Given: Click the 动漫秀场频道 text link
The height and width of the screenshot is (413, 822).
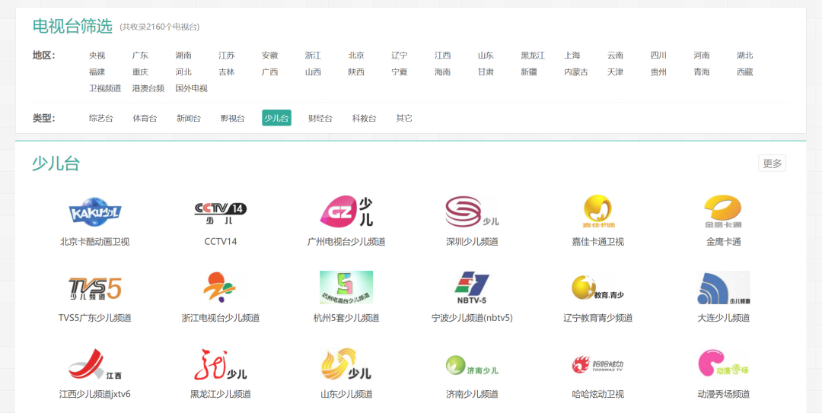Looking at the screenshot, I should coord(724,394).
